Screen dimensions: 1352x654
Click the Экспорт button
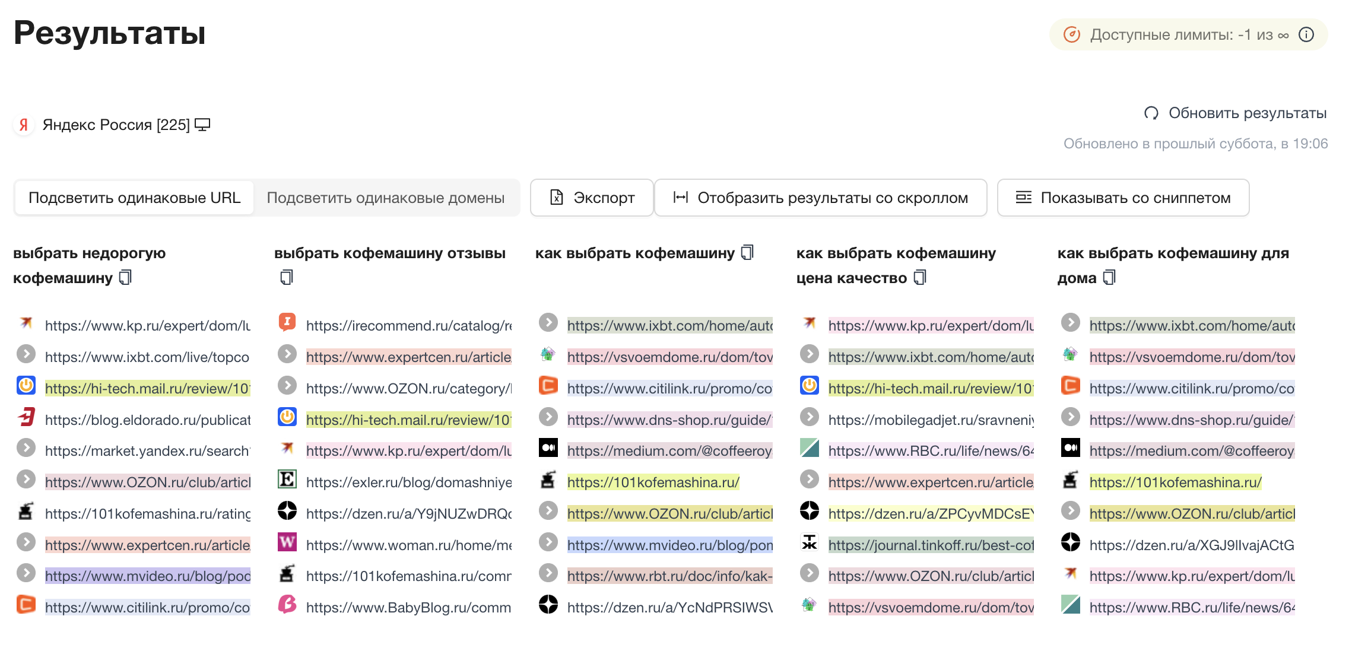[592, 198]
